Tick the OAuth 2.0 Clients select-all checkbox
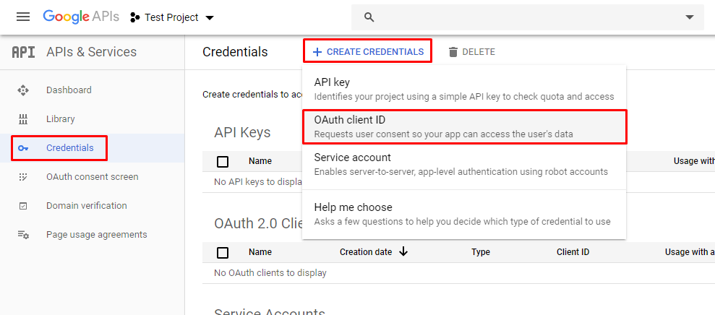715x315 pixels. [223, 253]
